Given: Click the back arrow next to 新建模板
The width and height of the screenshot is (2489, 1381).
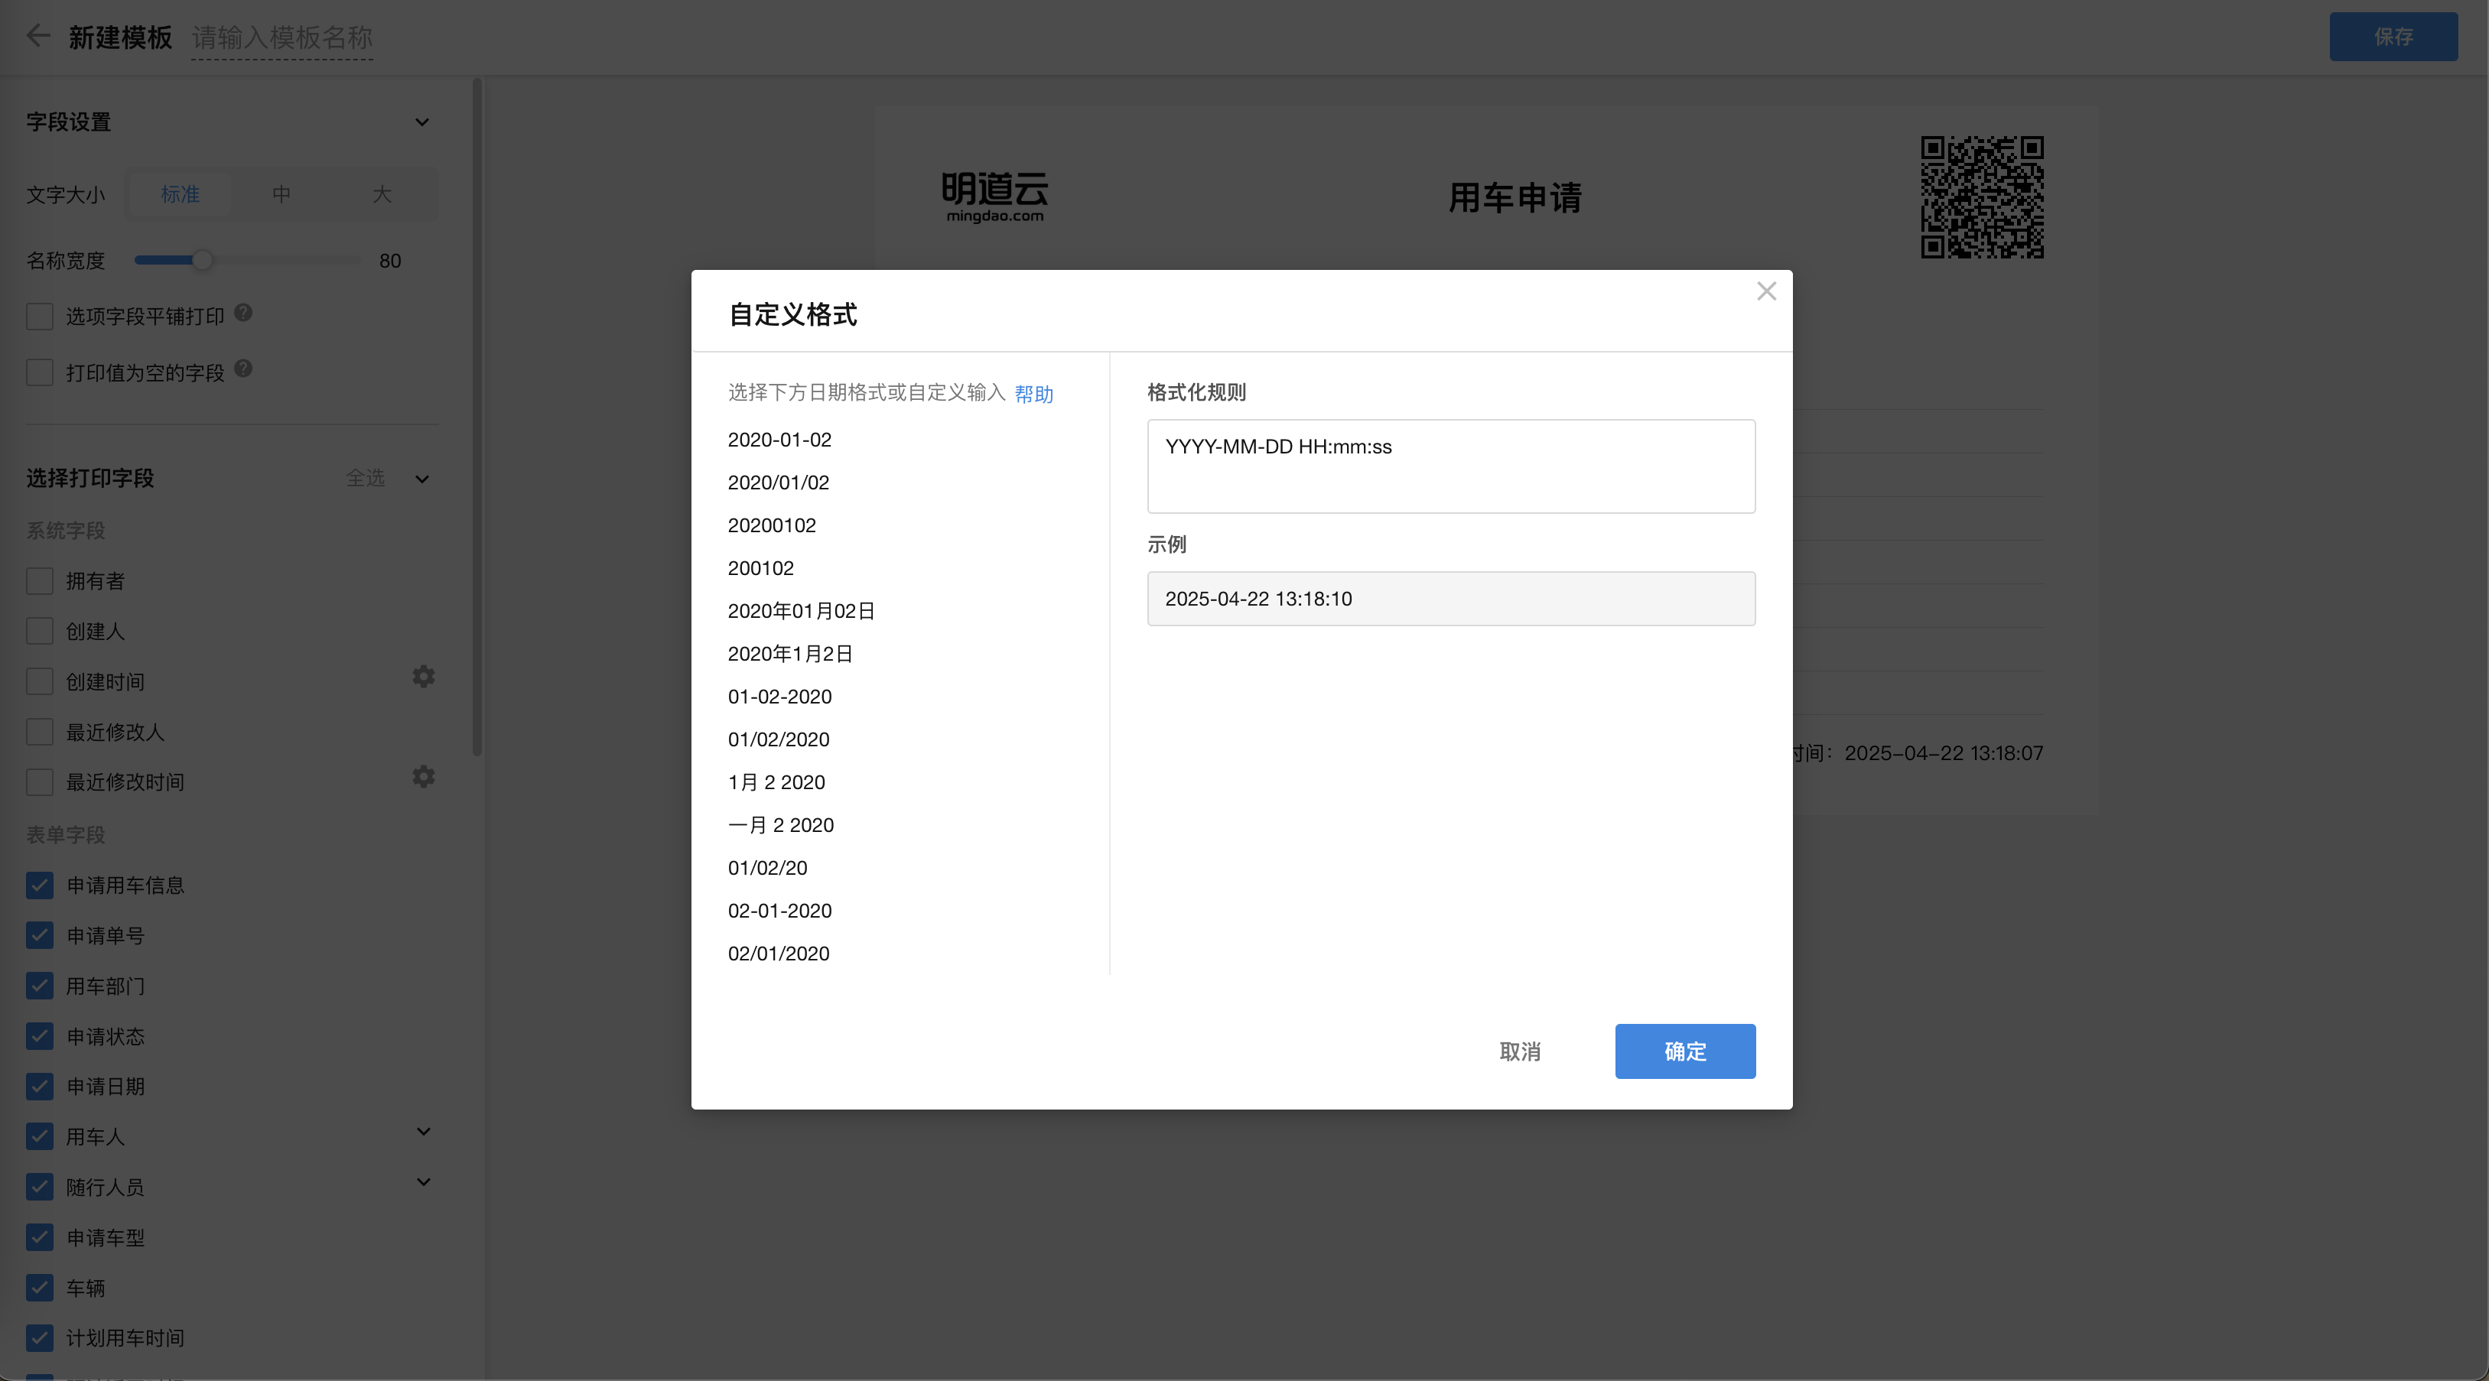Looking at the screenshot, I should (37, 37).
